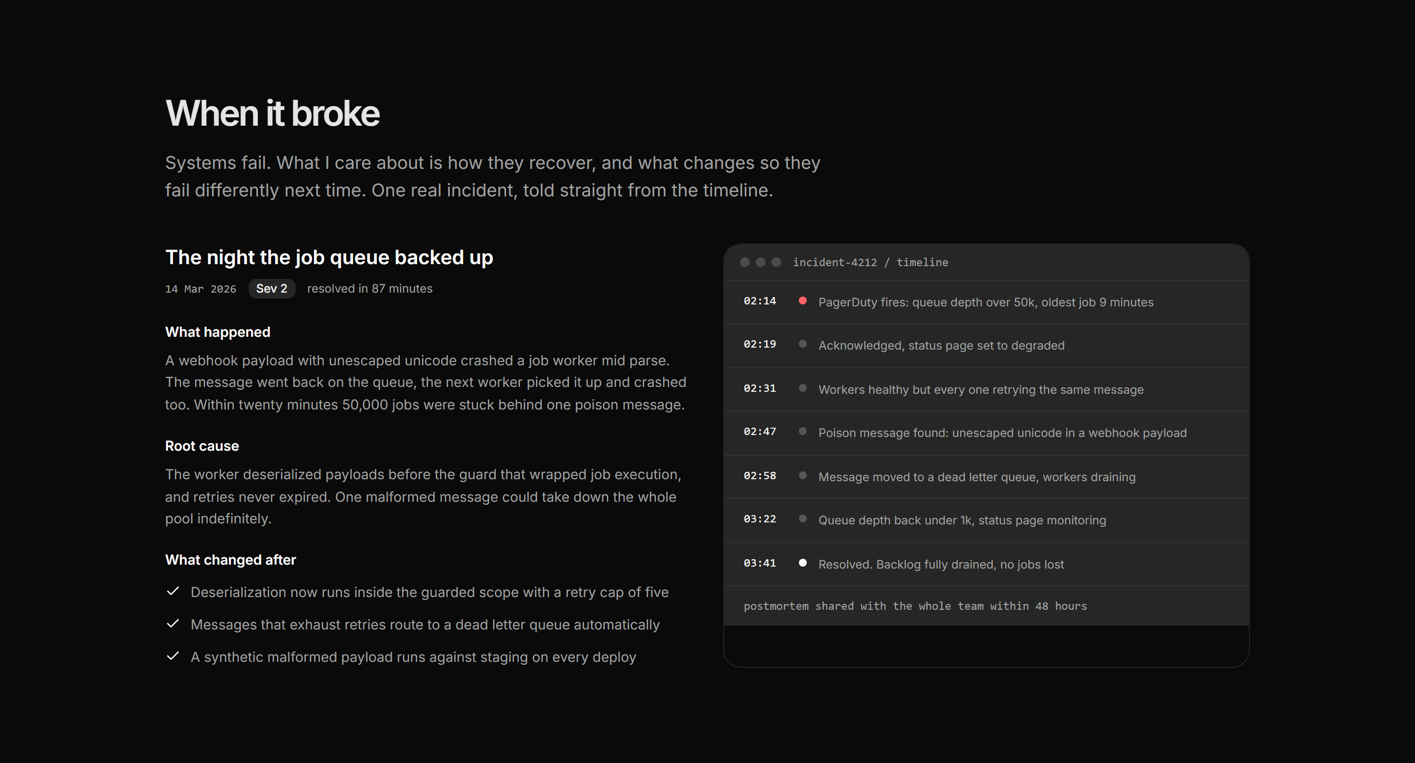
Task: Click PagerDuty fires queue depth entry
Action: coord(986,302)
